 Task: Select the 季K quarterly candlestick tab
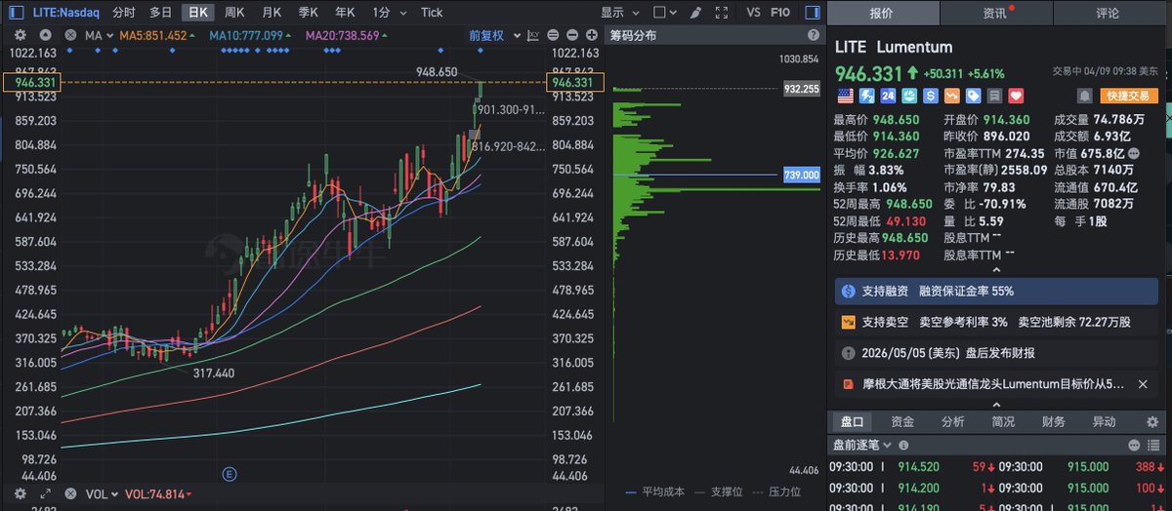308,13
